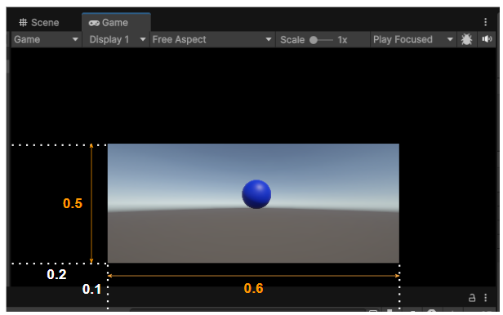Toggle the lock icon on lower panel

[472, 298]
